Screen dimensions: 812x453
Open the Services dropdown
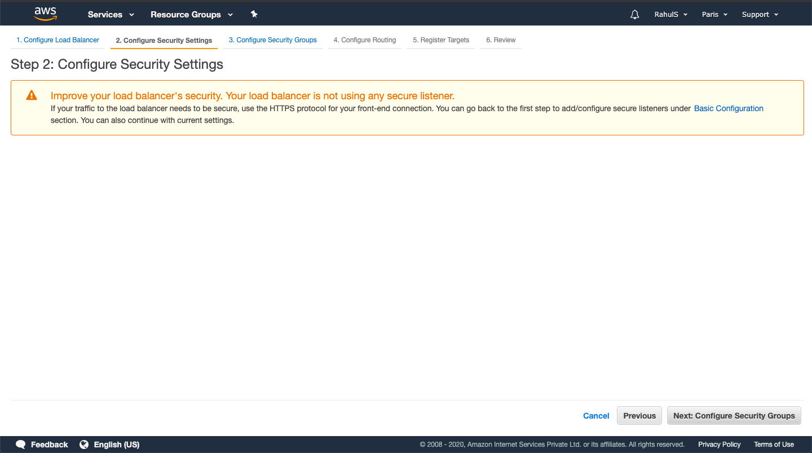coord(106,14)
